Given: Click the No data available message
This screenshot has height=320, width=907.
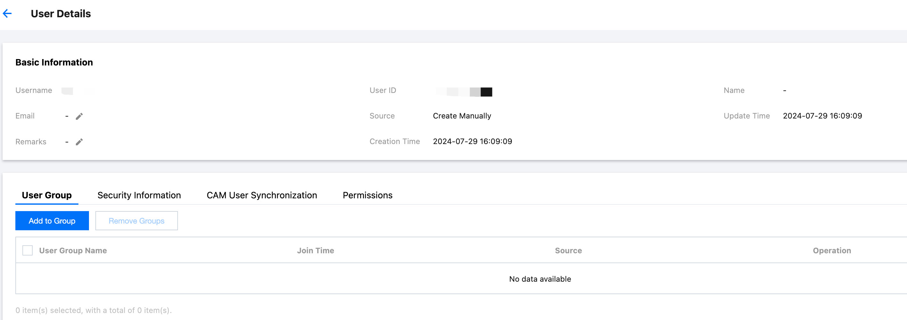Looking at the screenshot, I should (x=540, y=279).
